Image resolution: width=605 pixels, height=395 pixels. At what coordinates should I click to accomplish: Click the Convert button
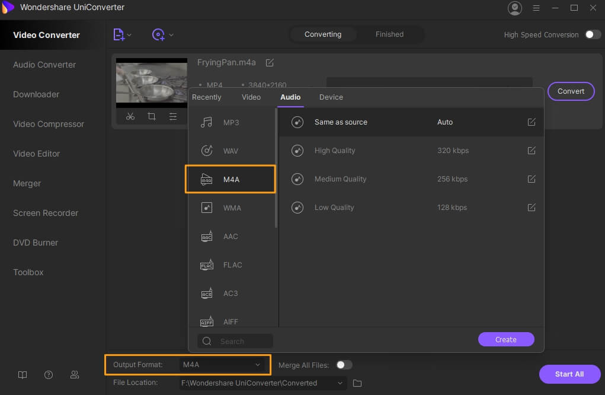pos(571,91)
